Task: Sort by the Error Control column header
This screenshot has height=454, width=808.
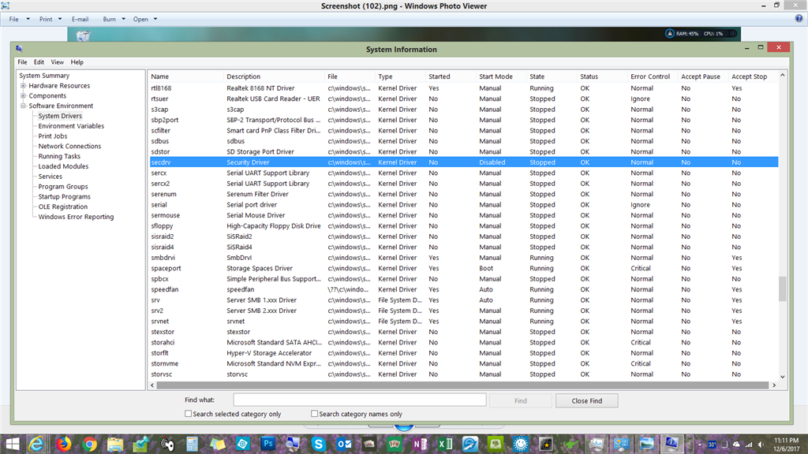Action: 653,76
